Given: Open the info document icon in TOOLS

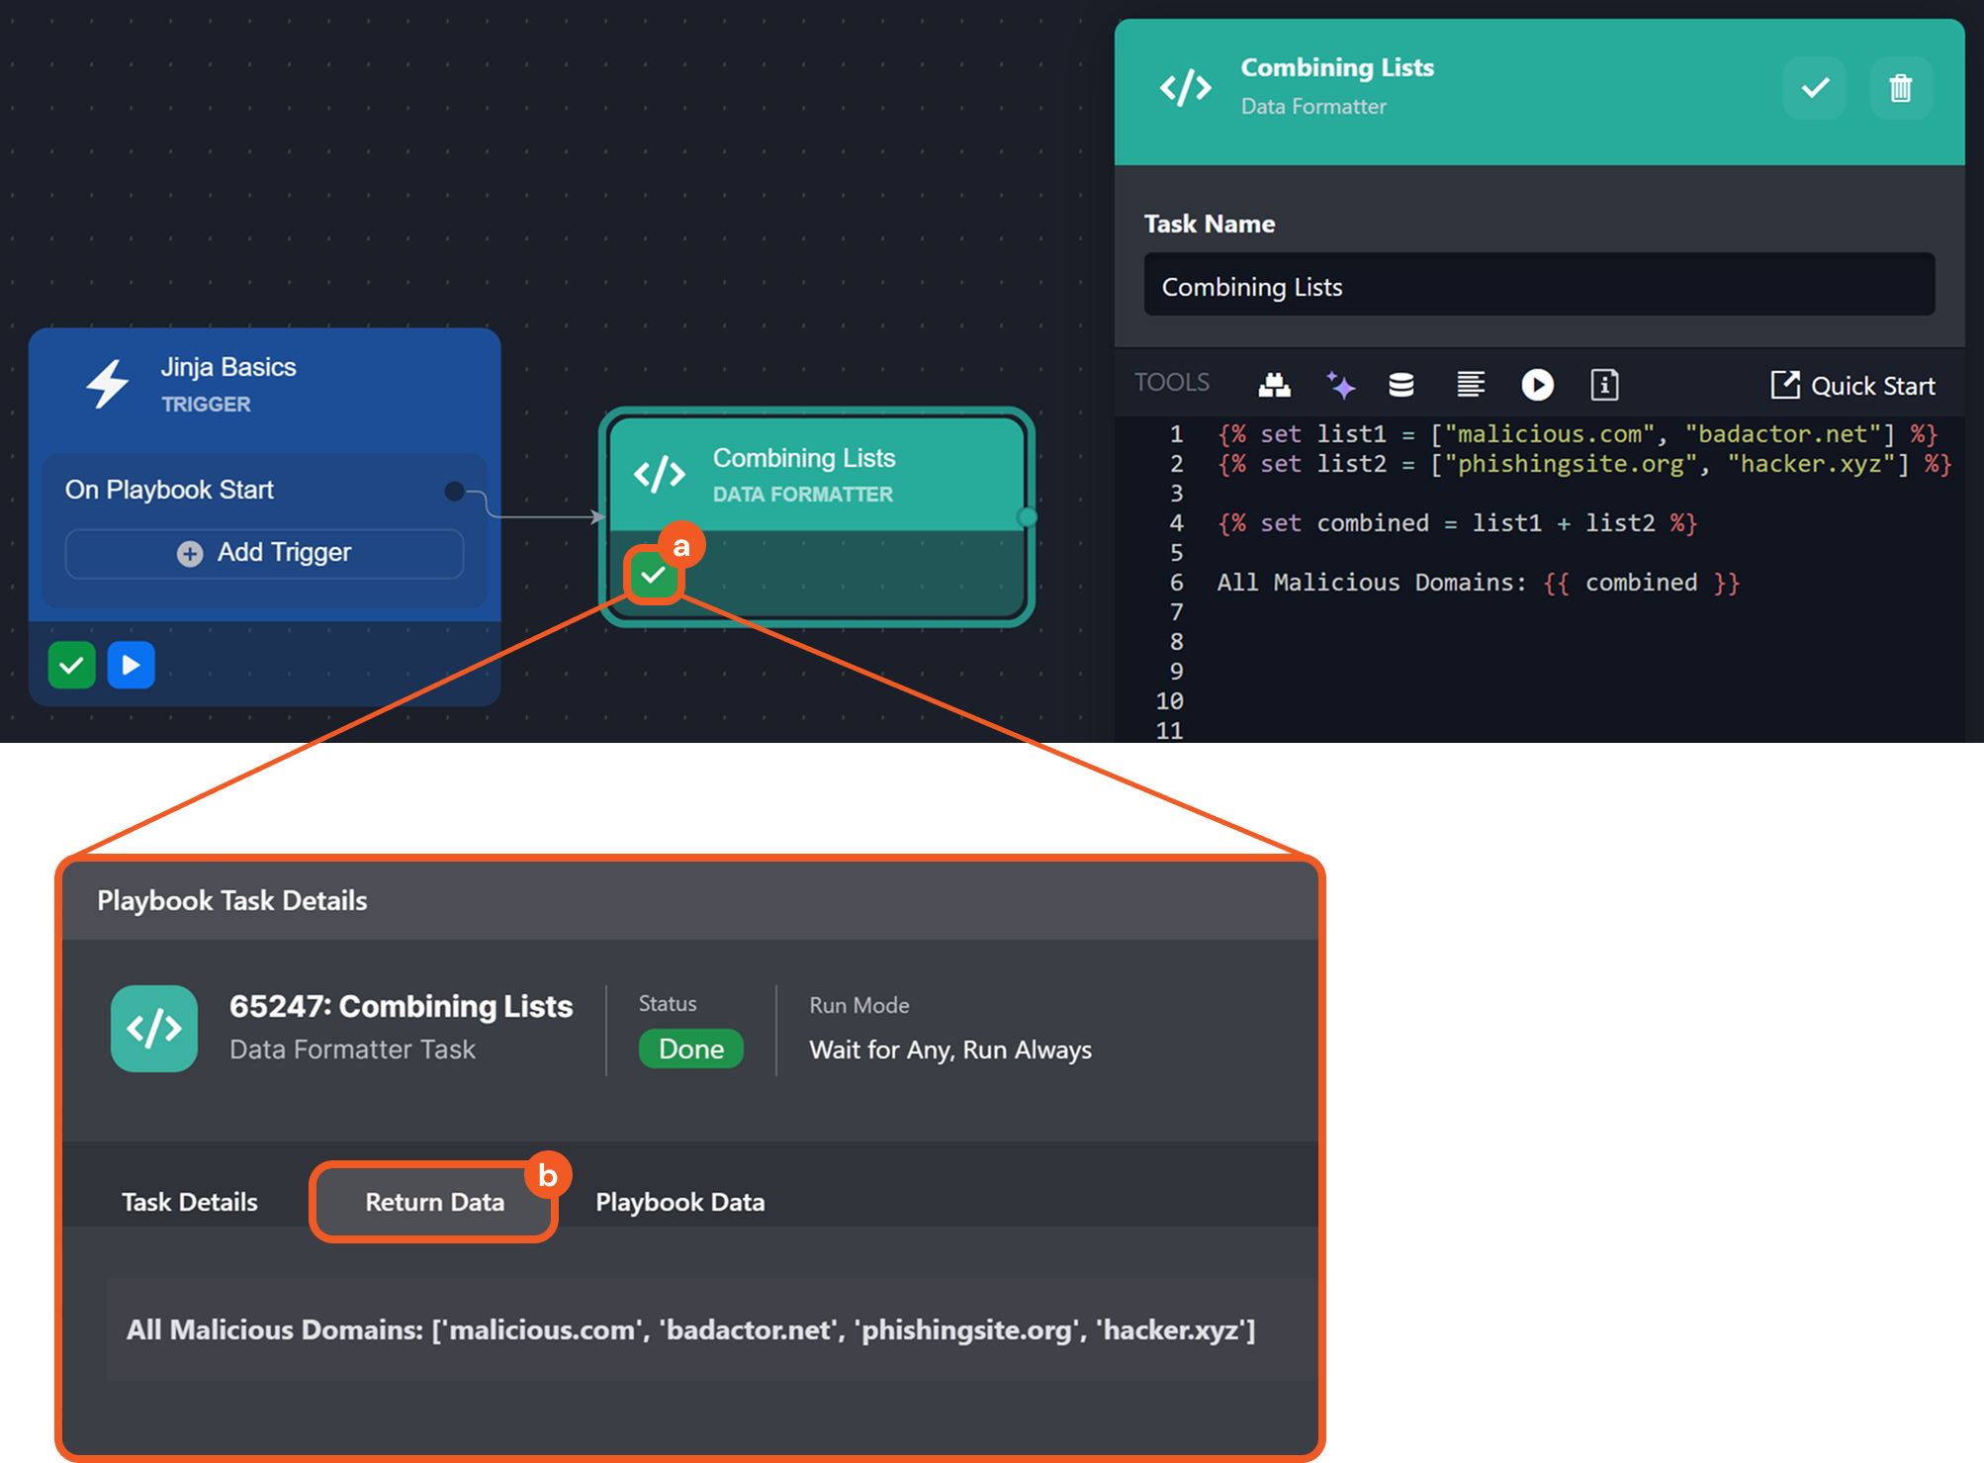Looking at the screenshot, I should pos(1604,385).
